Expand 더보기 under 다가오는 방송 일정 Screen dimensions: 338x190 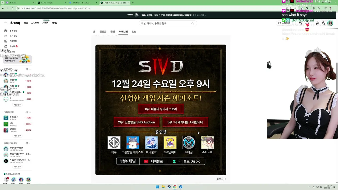click(x=17, y=167)
